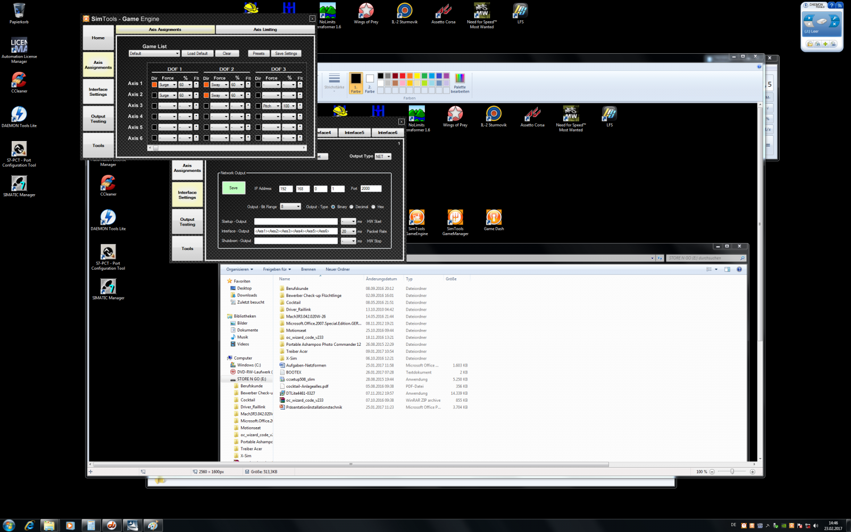Screen dimensions: 851x532
Task: Open the Home section in the Game Engine window
Action: (x=98, y=38)
